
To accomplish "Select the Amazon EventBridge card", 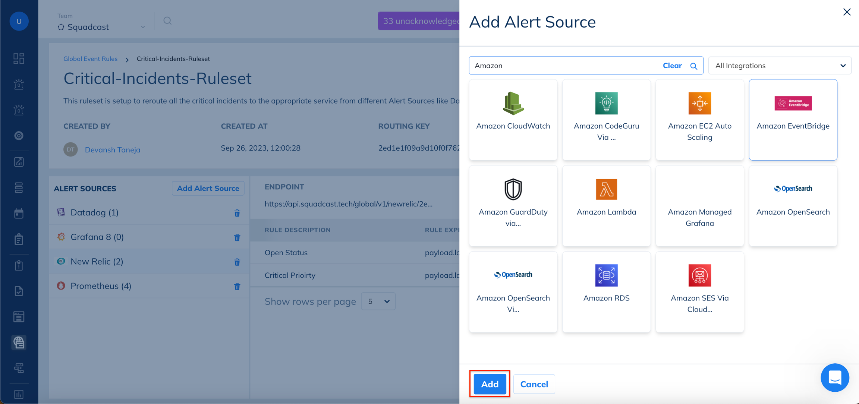I will tap(793, 120).
